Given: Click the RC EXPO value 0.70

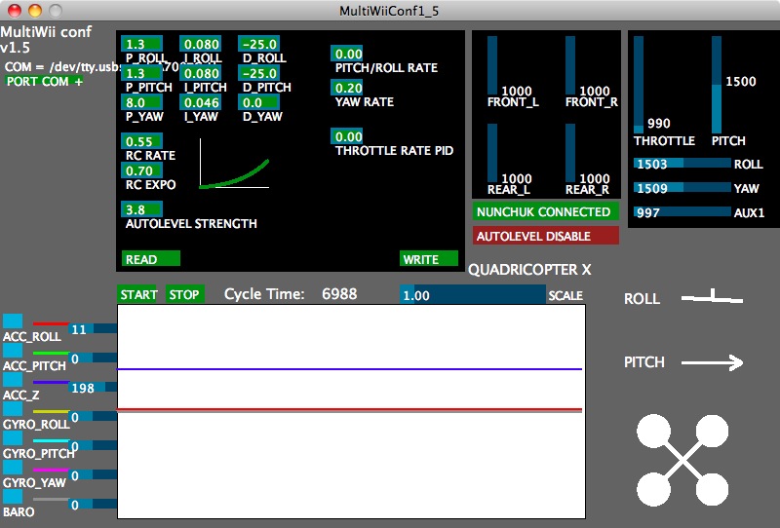Looking at the screenshot, I should coord(141,170).
